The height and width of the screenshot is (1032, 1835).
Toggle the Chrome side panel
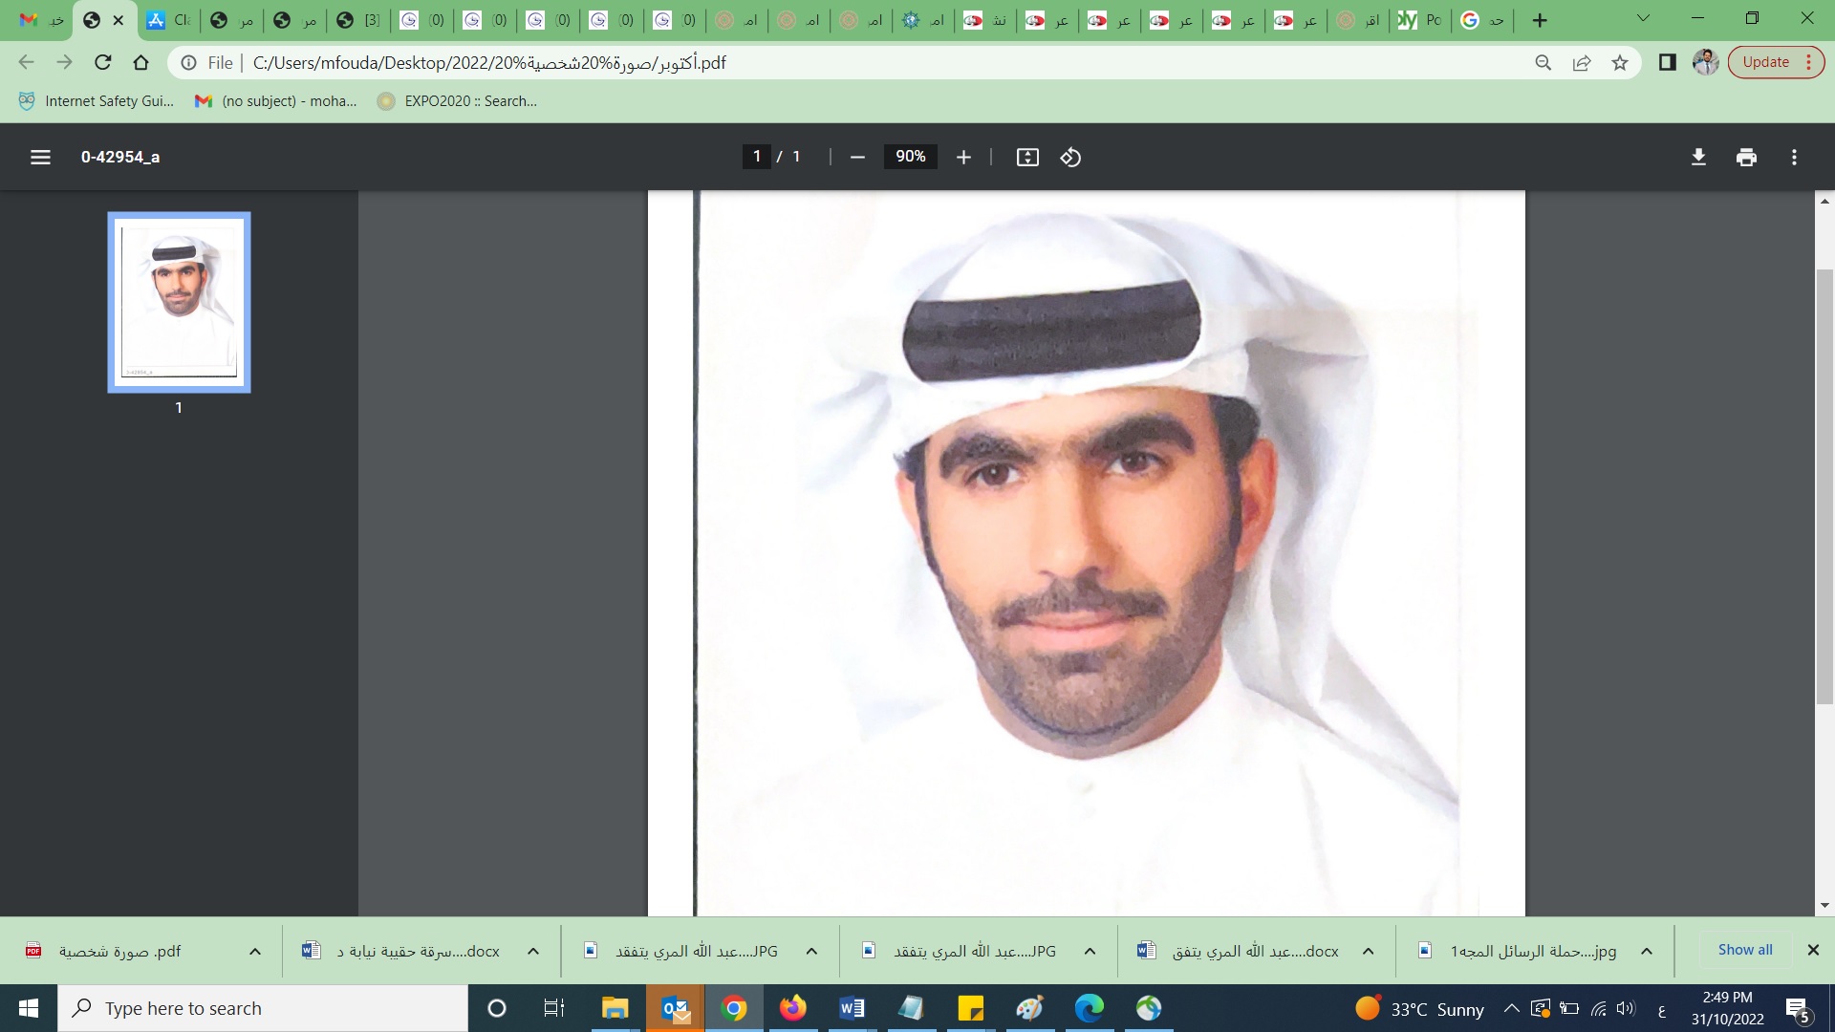tap(1668, 63)
